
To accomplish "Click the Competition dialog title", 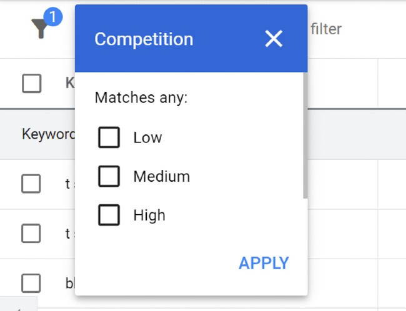I will pos(144,39).
